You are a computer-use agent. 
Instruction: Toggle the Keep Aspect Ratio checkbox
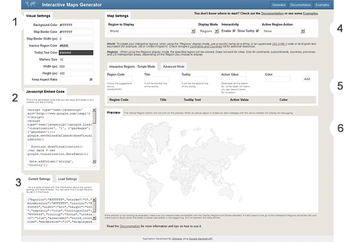[91, 80]
